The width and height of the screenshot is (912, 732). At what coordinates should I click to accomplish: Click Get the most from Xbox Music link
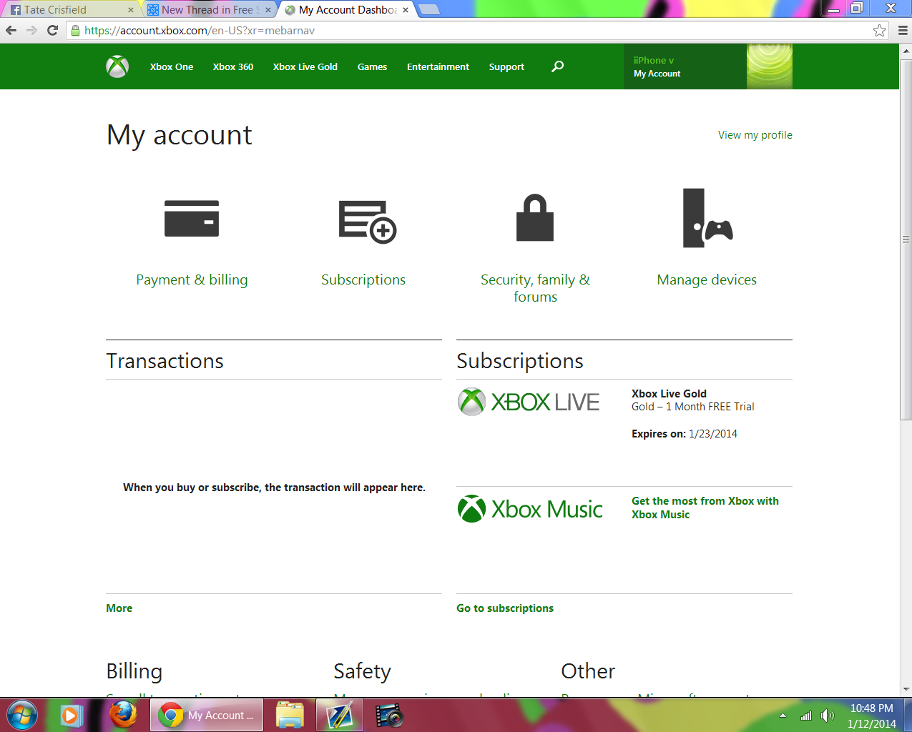click(x=705, y=508)
